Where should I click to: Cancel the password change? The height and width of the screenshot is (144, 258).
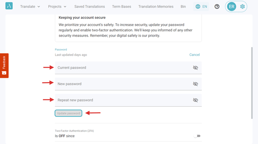tap(195, 55)
